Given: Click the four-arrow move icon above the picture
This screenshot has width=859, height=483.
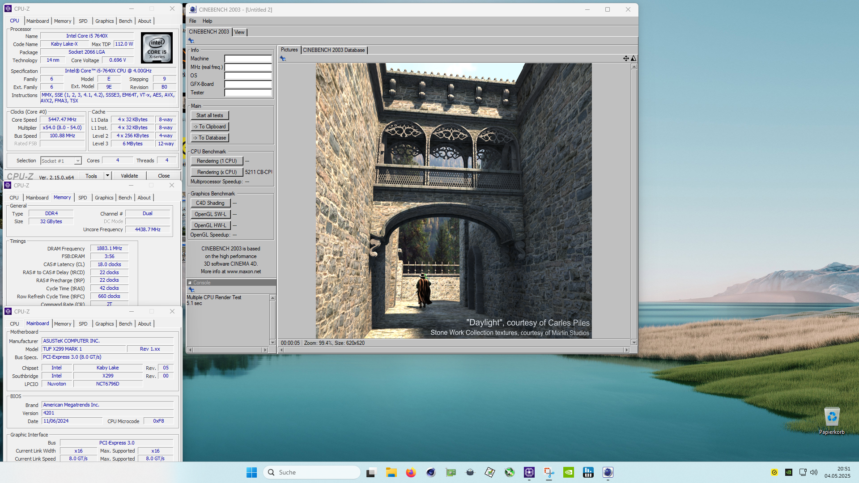Looking at the screenshot, I should 626,59.
